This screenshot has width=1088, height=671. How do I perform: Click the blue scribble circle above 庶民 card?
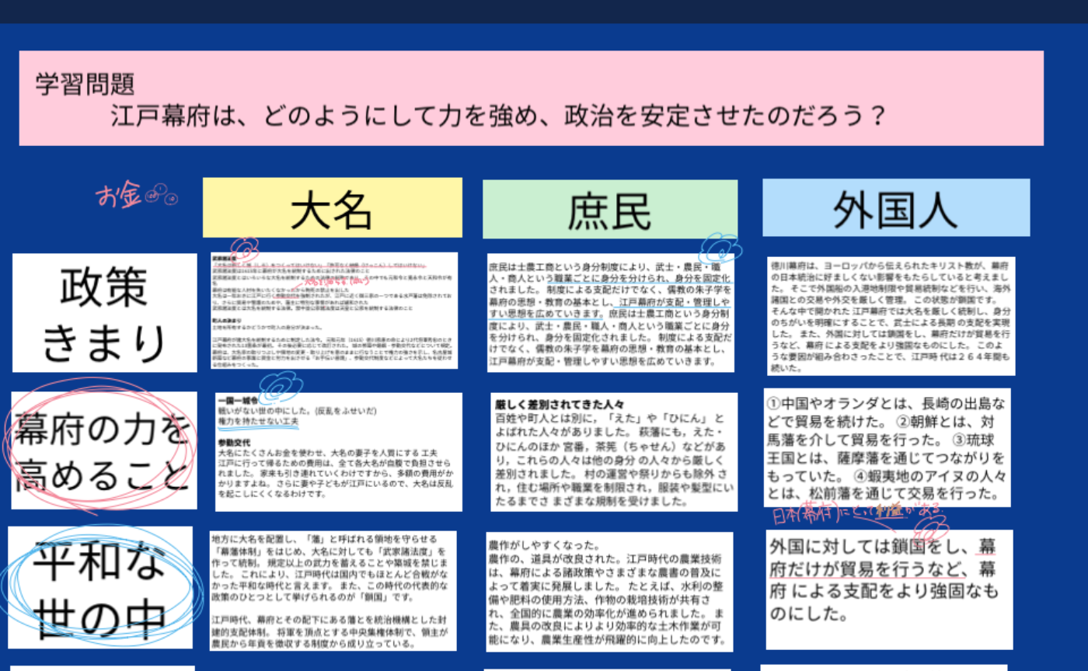tap(719, 250)
